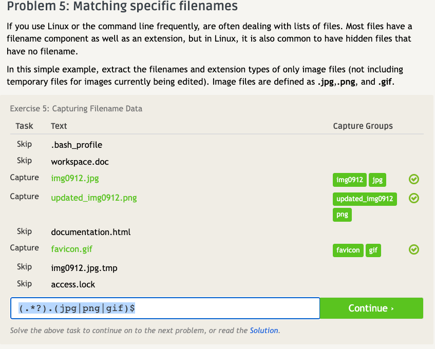Click the updated_img0912 capture group tag
Image resolution: width=435 pixels, height=349 pixels.
[365, 199]
